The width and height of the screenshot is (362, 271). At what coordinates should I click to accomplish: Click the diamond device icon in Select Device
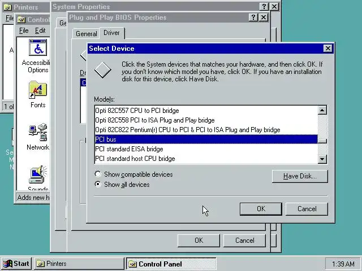click(102, 70)
